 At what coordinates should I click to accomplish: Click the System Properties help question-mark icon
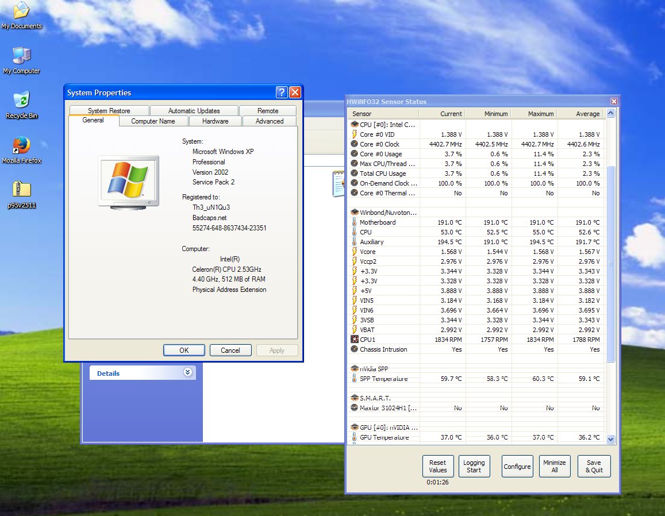[x=282, y=93]
